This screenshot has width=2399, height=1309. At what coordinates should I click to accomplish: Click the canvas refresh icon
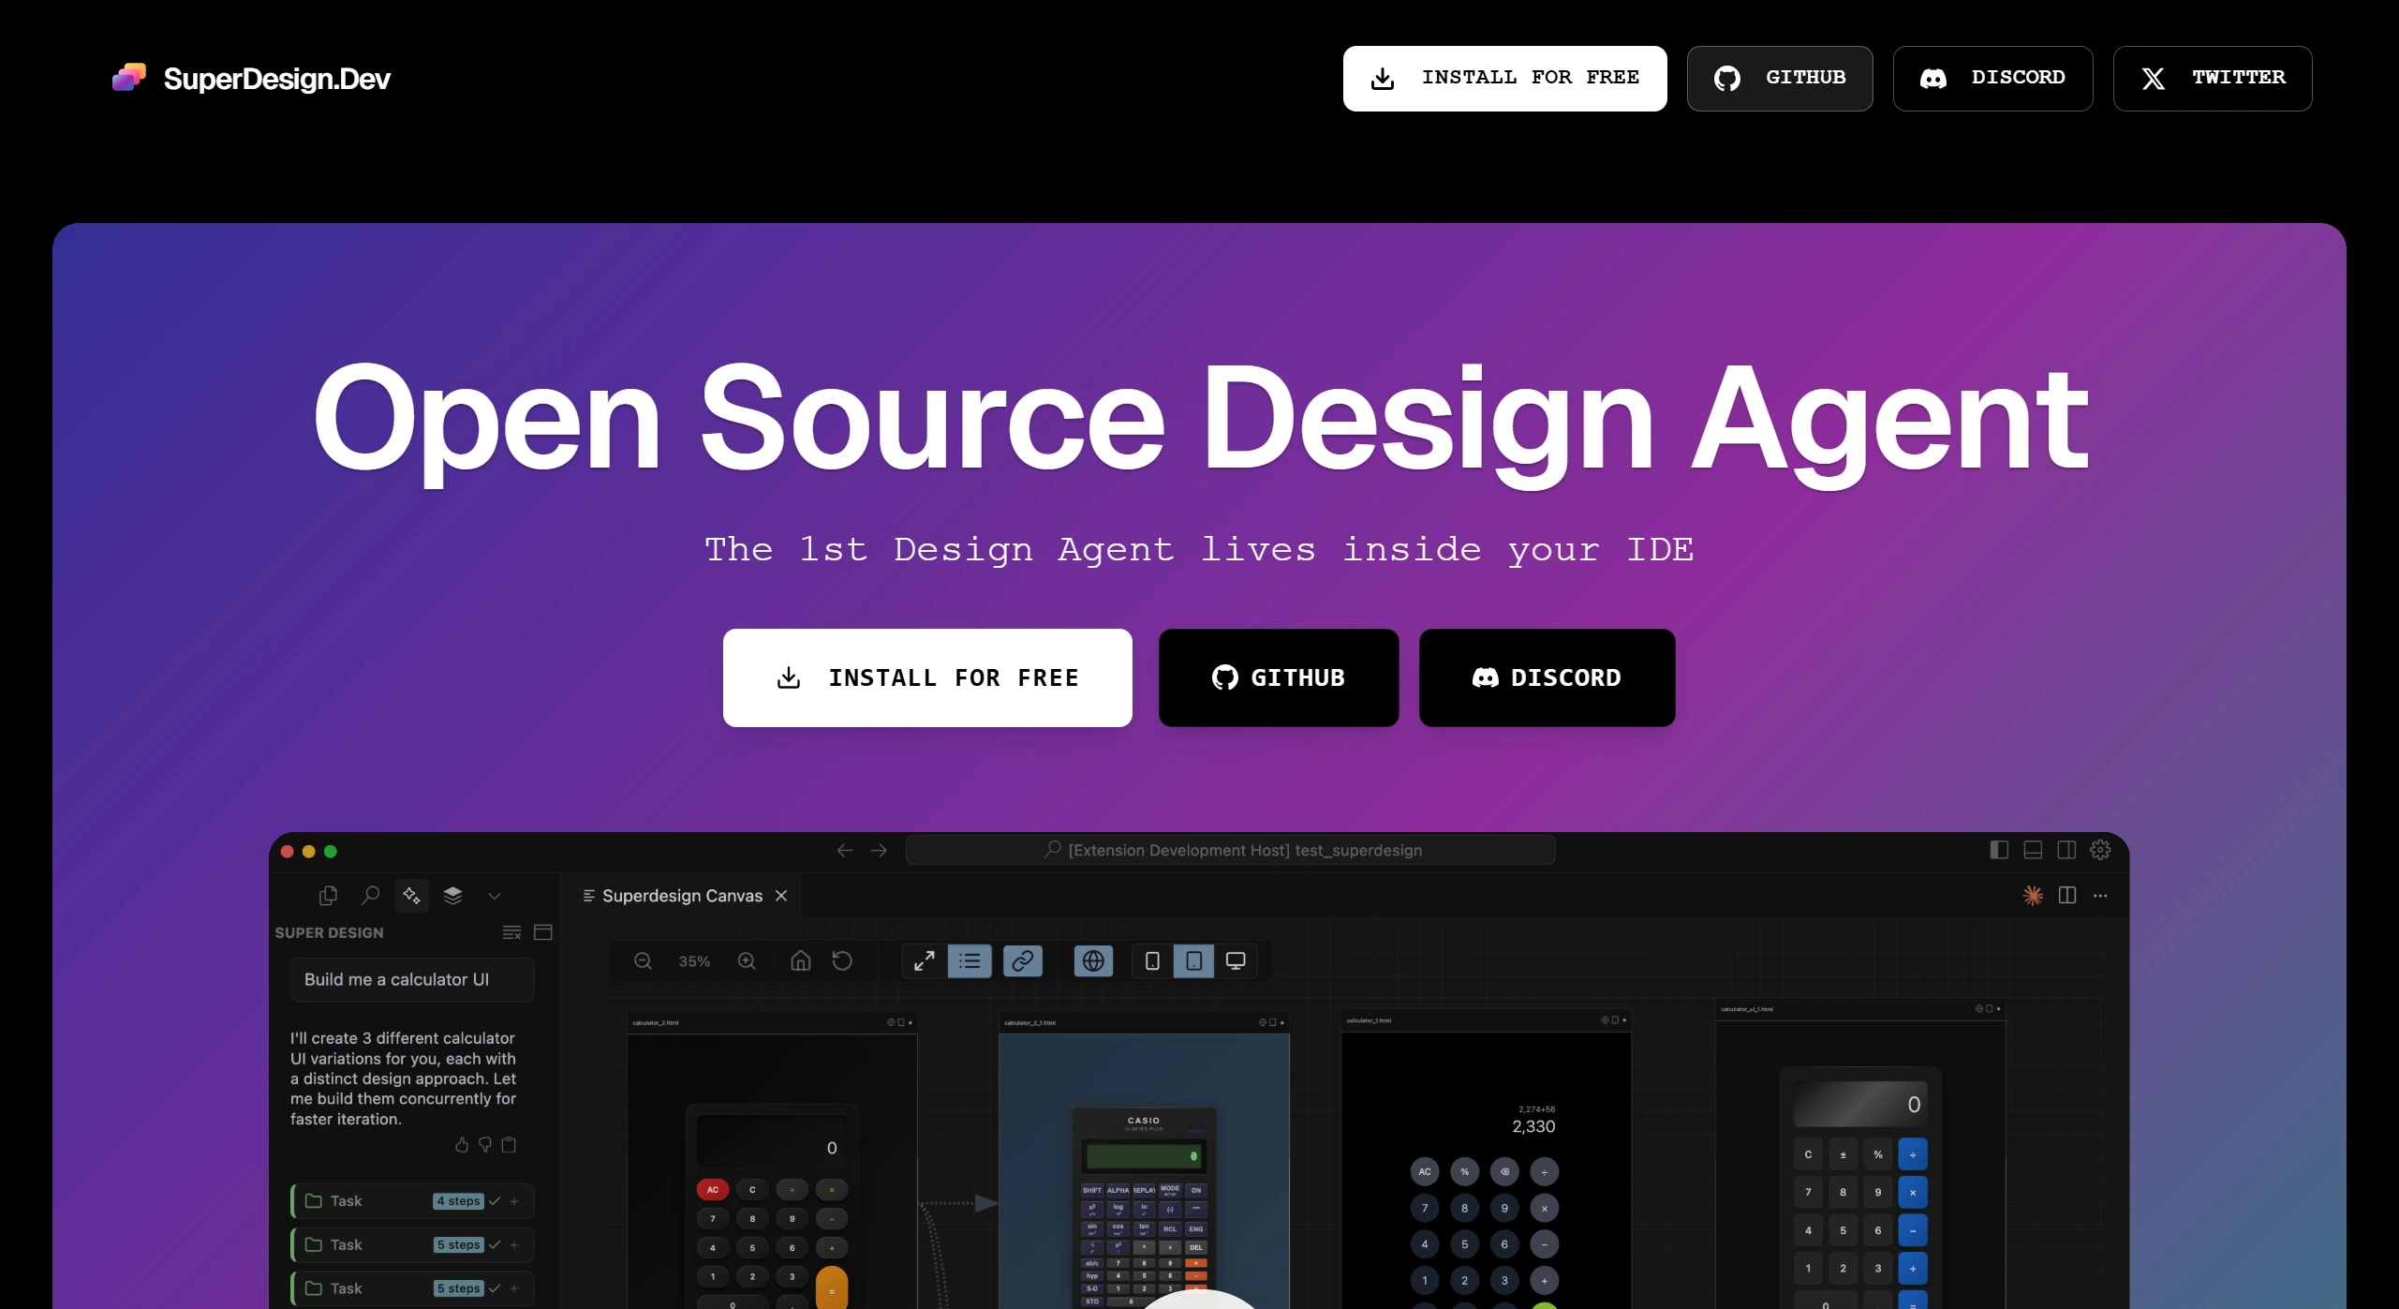point(842,961)
